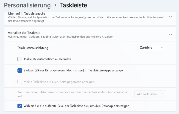Click the breadcrumb separator arrow
179x114 pixels.
55,5
